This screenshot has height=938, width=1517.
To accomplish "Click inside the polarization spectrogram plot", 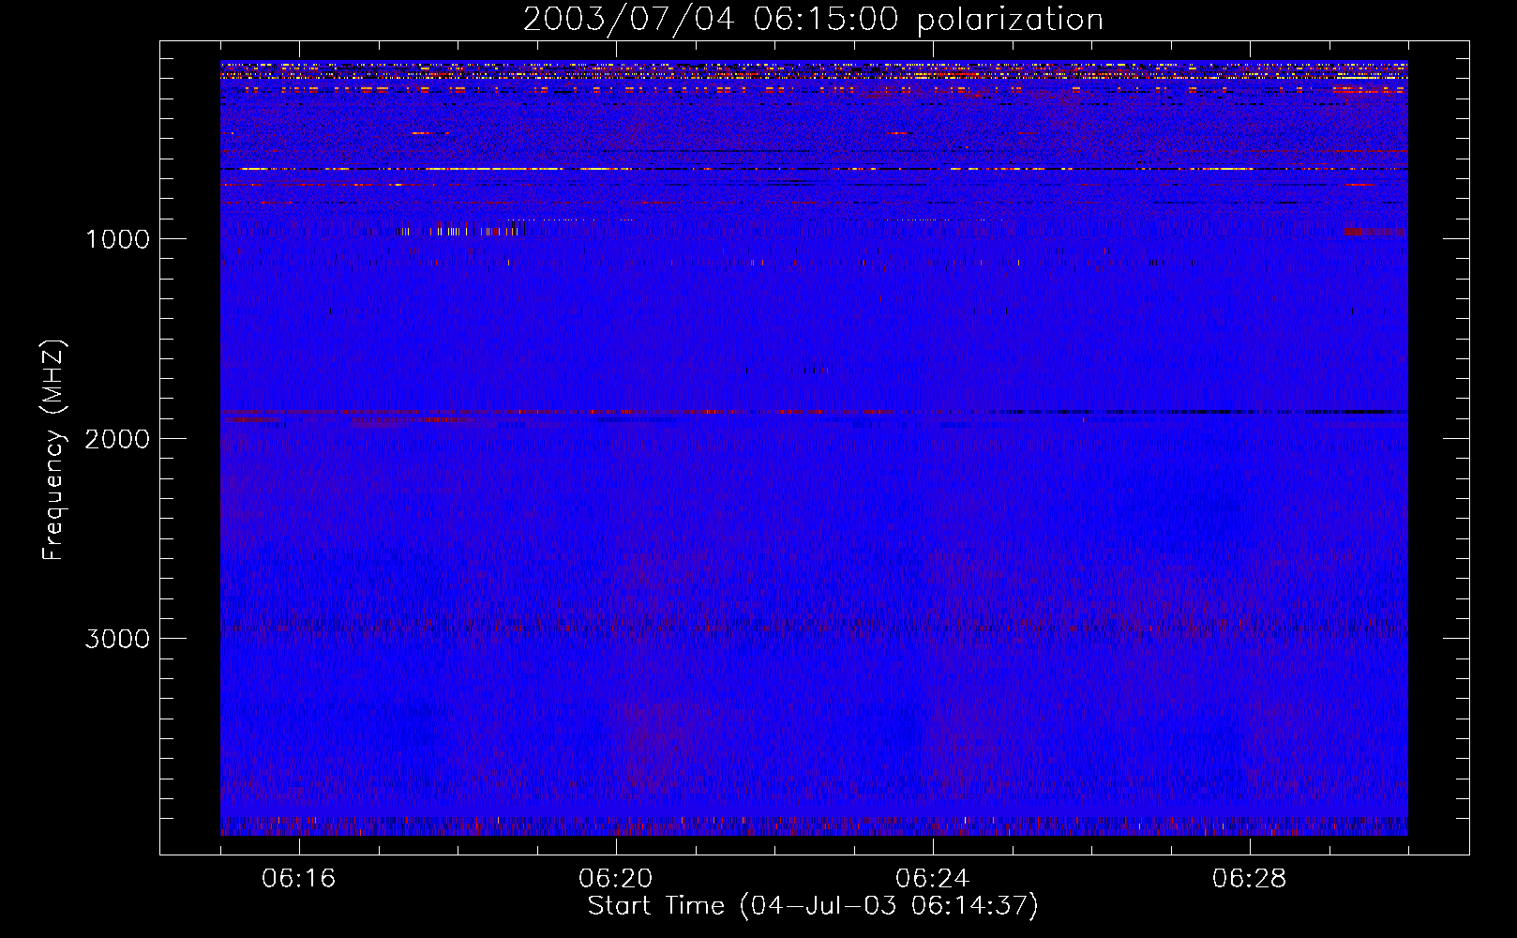I will tap(814, 448).
